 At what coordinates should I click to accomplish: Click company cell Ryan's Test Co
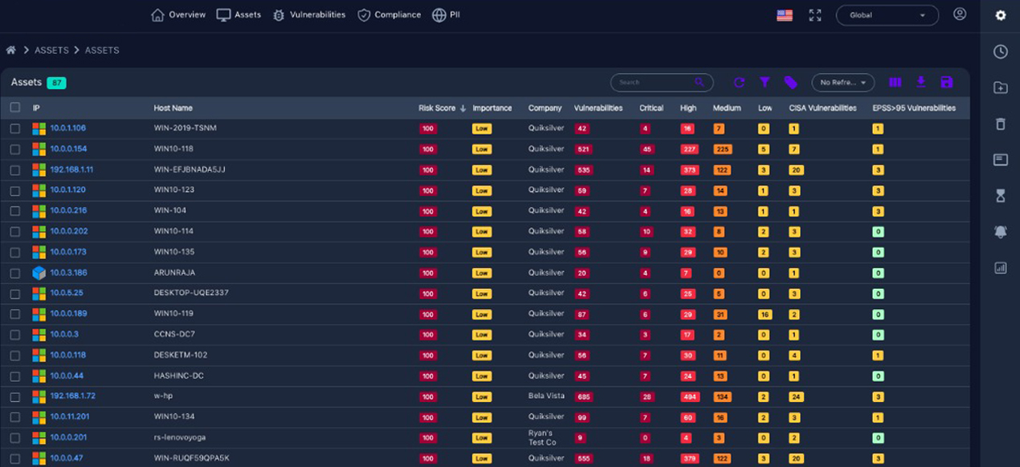(542, 437)
